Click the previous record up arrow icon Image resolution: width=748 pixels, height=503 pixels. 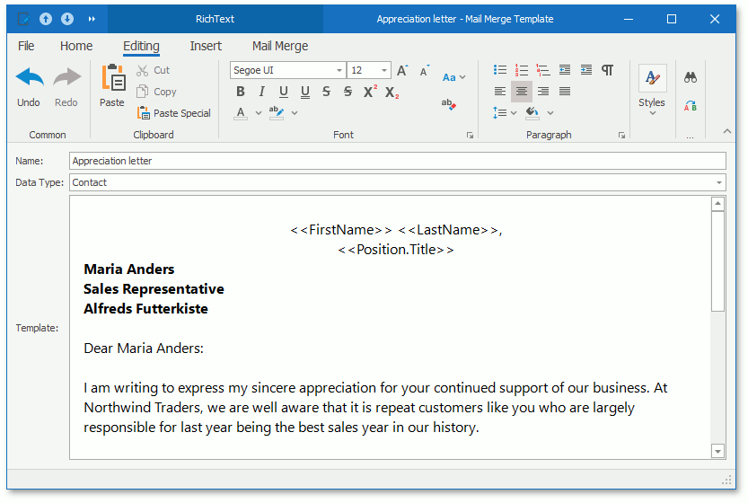pyautogui.click(x=46, y=19)
